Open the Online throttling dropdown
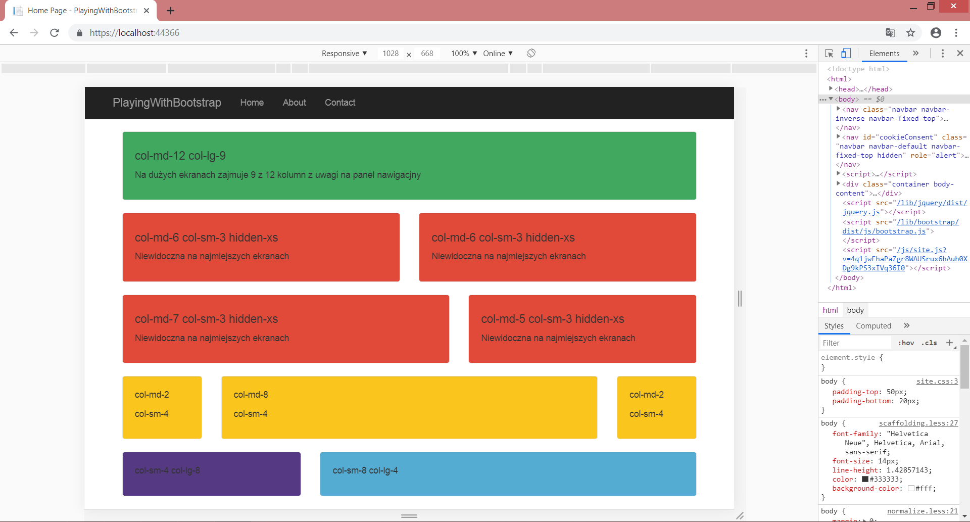This screenshot has height=522, width=970. click(x=498, y=54)
